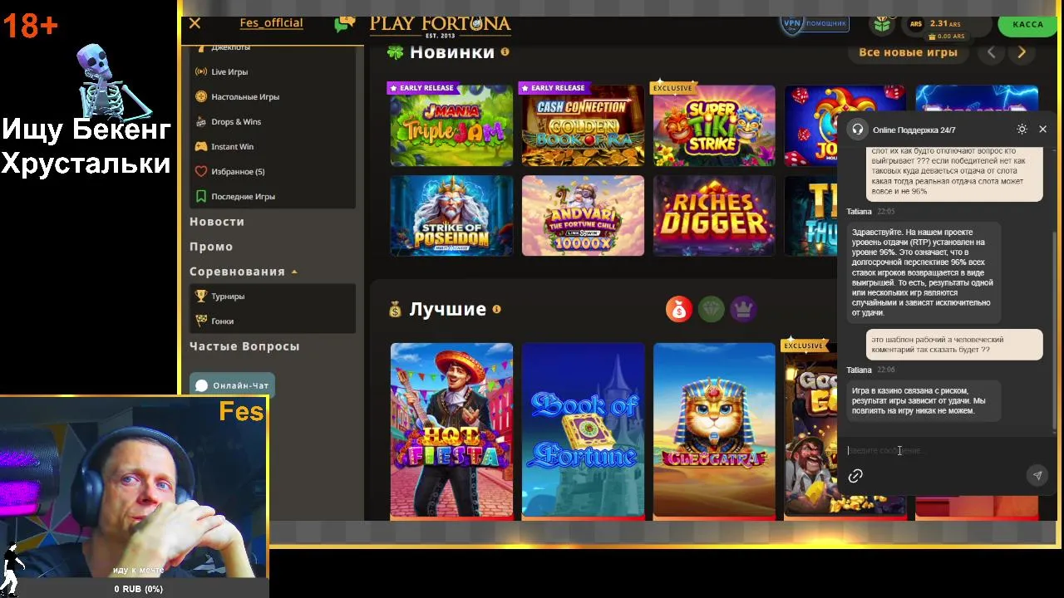The width and height of the screenshot is (1064, 598).
Task: Click the ARS currency balance icon
Action: click(916, 24)
